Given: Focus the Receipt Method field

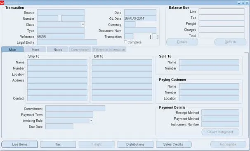Looking at the screenshot, I should [220, 113].
